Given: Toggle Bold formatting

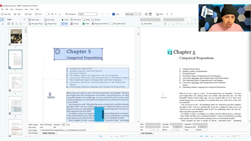Looking at the screenshot, I should 165,23.
